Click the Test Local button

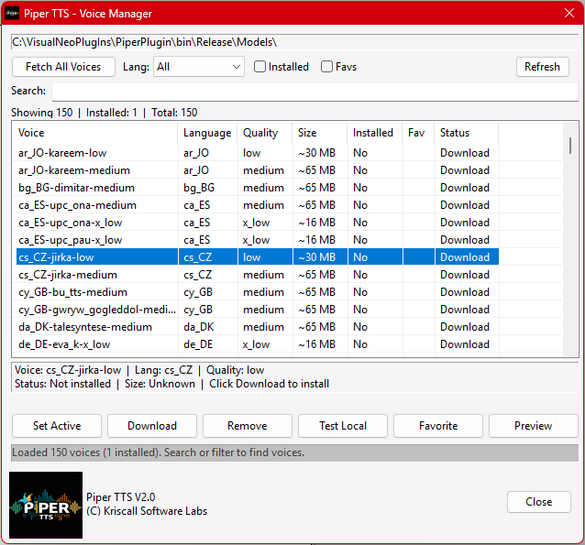(x=343, y=426)
